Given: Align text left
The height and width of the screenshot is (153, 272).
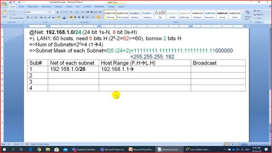Looking at the screenshot, I should 71,17.
